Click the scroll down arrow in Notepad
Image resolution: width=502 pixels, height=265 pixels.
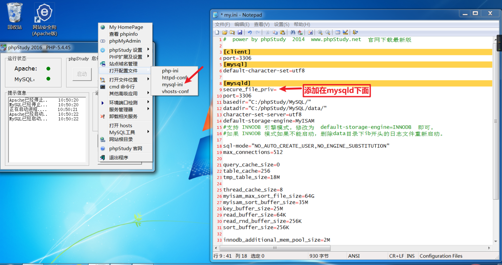[495, 241]
